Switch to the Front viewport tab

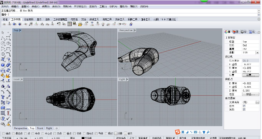point(40,128)
